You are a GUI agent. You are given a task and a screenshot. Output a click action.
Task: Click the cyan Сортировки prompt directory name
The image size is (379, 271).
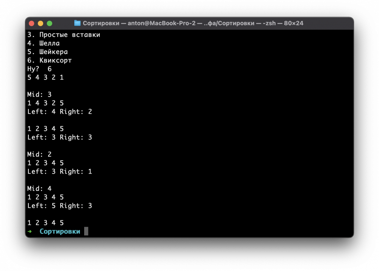point(60,231)
